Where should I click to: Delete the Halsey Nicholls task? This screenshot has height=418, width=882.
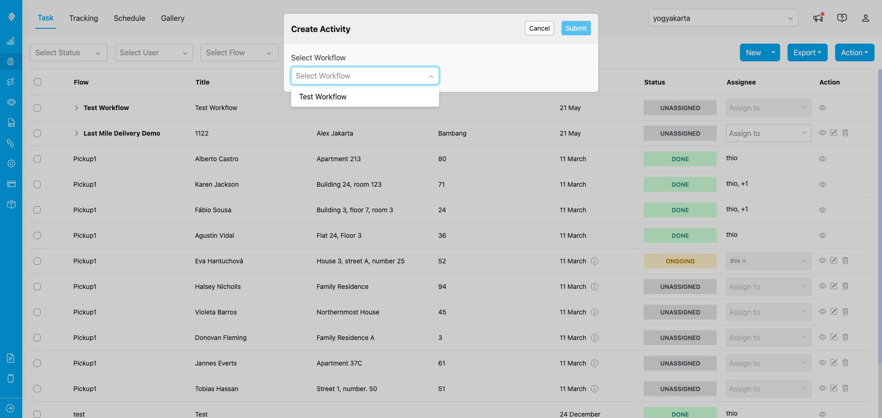pos(845,286)
